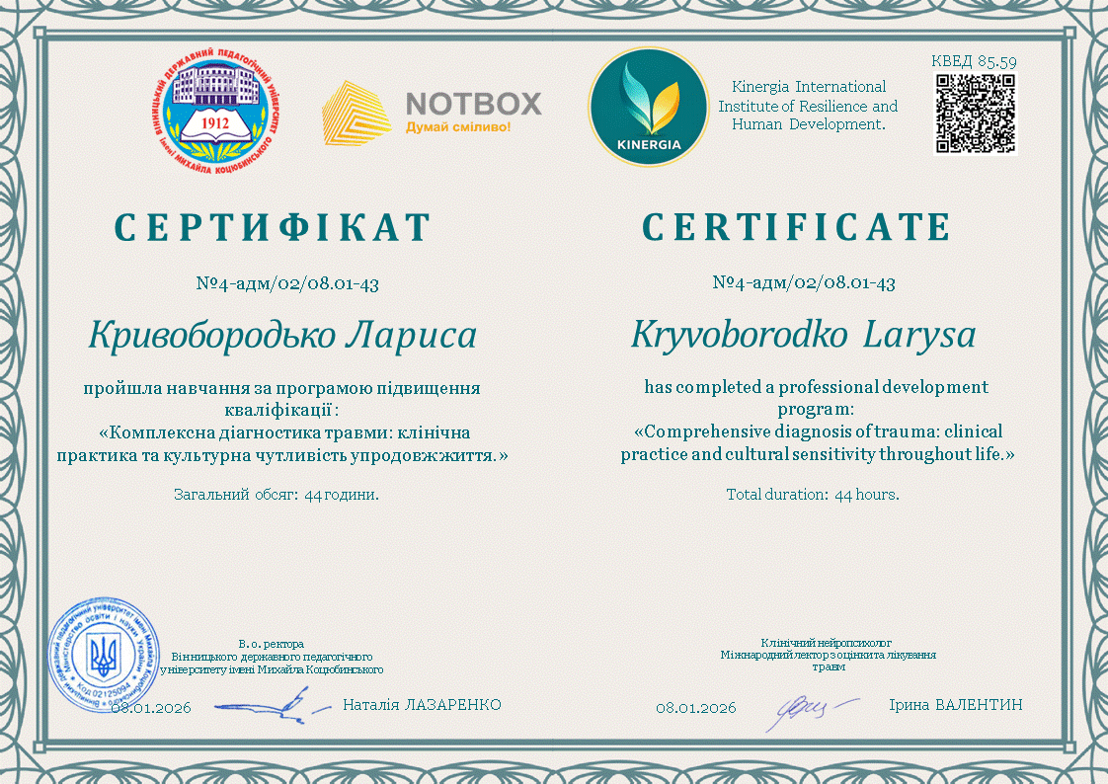Click the 'Клінічний нейропсихолог' title text
The width and height of the screenshot is (1108, 784).
coord(828,643)
